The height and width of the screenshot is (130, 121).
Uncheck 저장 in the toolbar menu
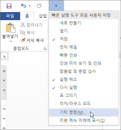click(84, 39)
